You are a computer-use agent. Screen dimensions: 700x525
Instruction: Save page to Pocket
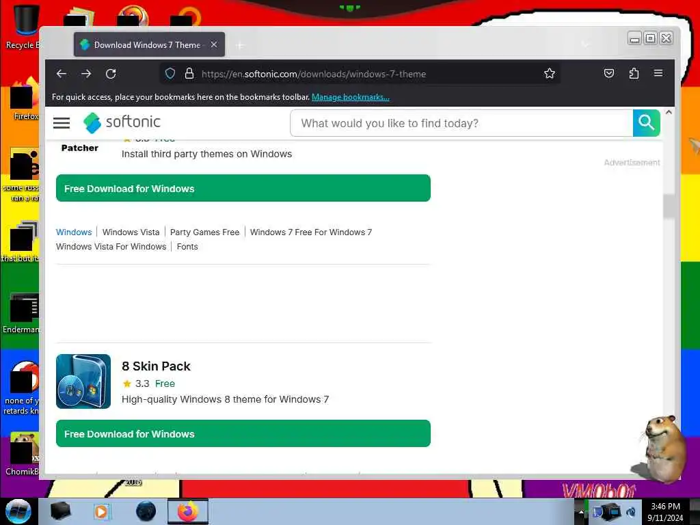point(609,74)
